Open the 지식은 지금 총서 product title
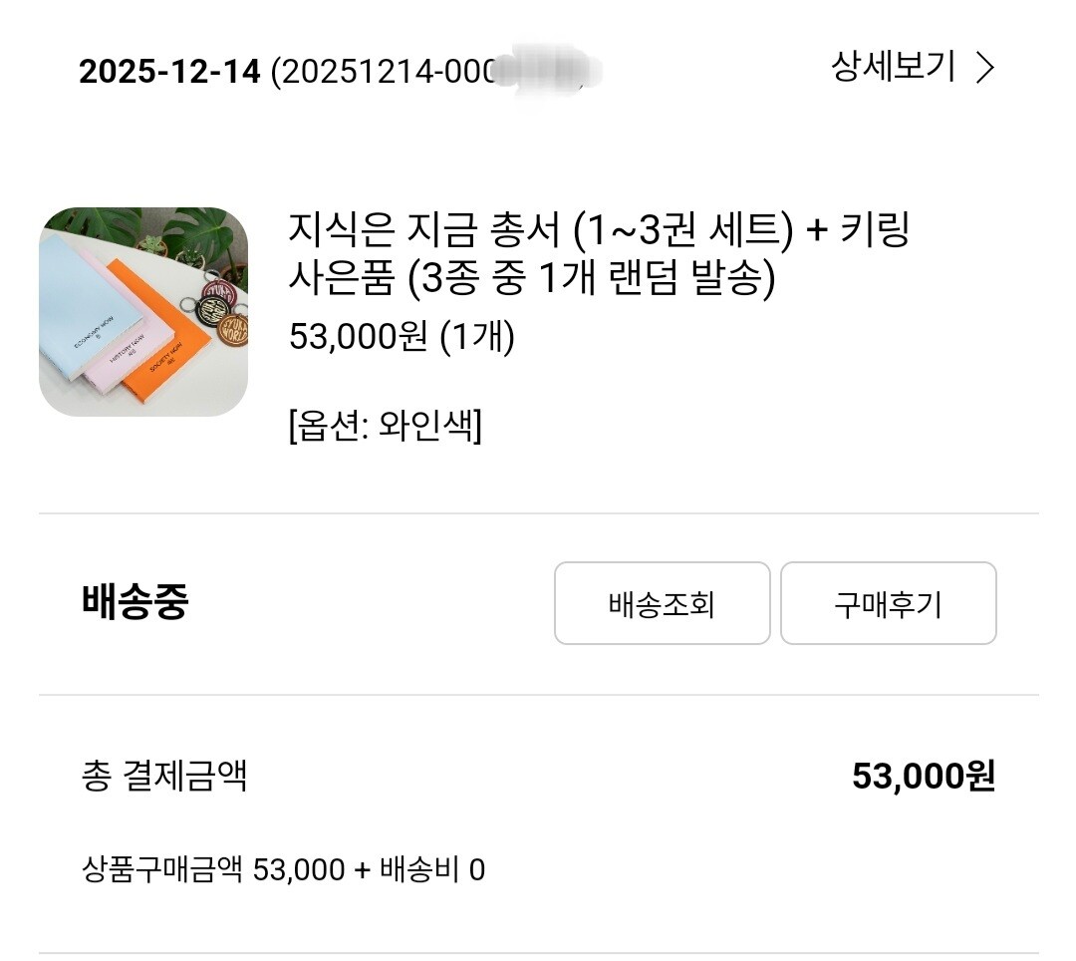The width and height of the screenshot is (1076, 961). click(598, 231)
